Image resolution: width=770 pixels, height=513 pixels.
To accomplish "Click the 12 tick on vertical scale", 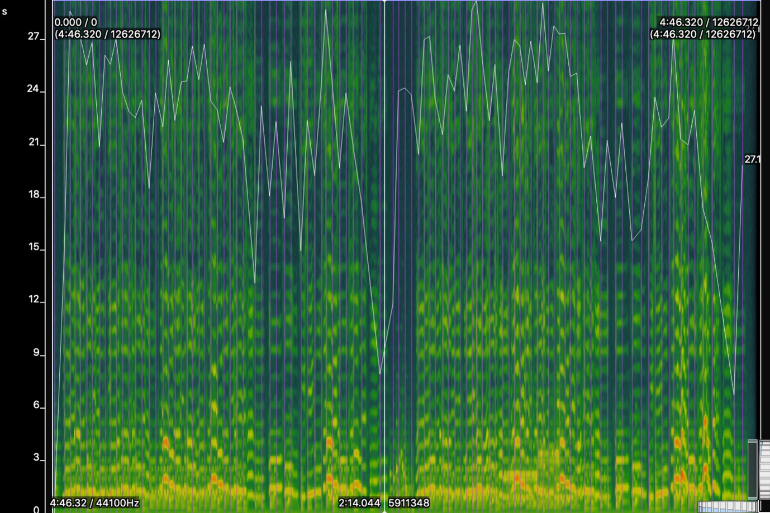I will click(x=34, y=299).
